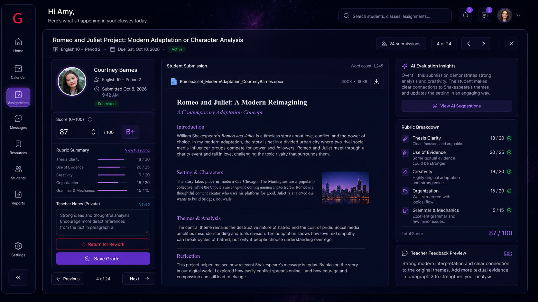
Task: Click into the Teacher Notes text area
Action: point(103,222)
